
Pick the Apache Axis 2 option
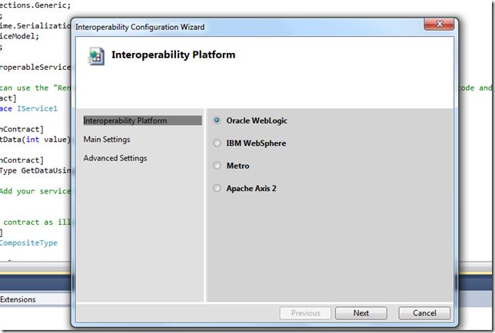(217, 188)
